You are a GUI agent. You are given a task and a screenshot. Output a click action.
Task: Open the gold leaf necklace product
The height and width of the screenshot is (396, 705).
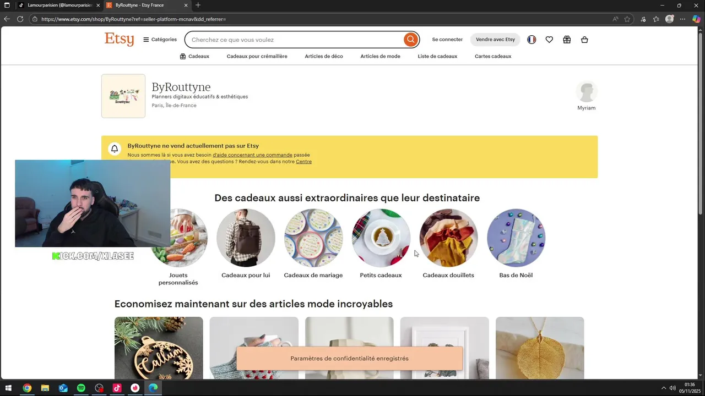tap(540, 348)
